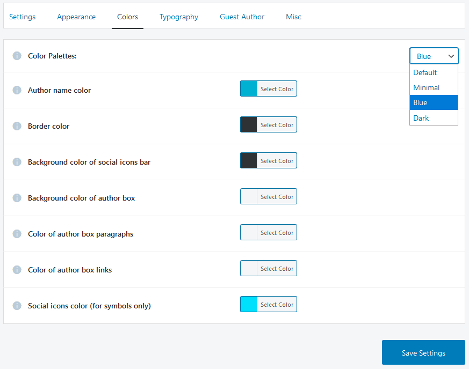The height and width of the screenshot is (369, 469).
Task: Open the Misc tab
Action: 293,17
